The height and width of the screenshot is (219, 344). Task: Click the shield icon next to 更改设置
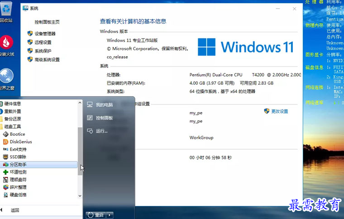(x=267, y=111)
